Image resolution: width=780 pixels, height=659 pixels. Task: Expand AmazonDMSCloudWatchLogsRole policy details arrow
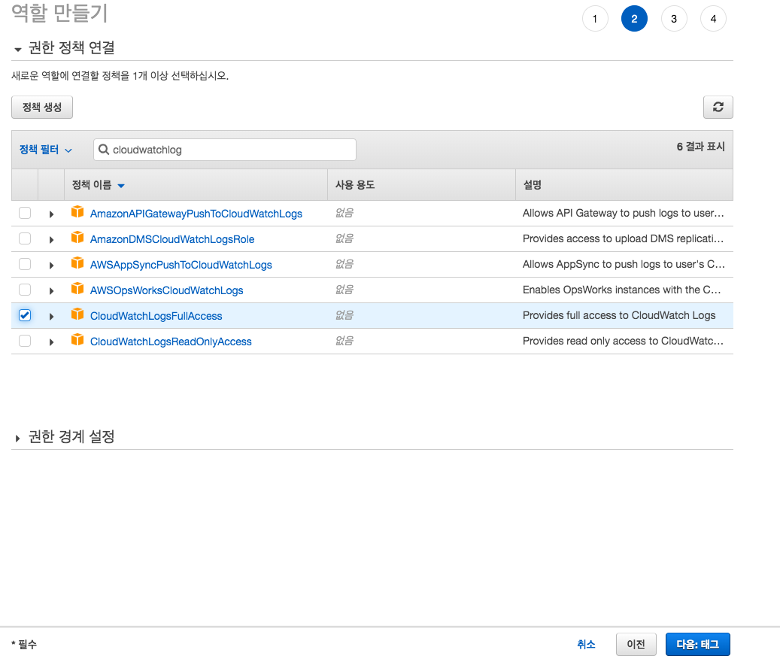click(51, 240)
